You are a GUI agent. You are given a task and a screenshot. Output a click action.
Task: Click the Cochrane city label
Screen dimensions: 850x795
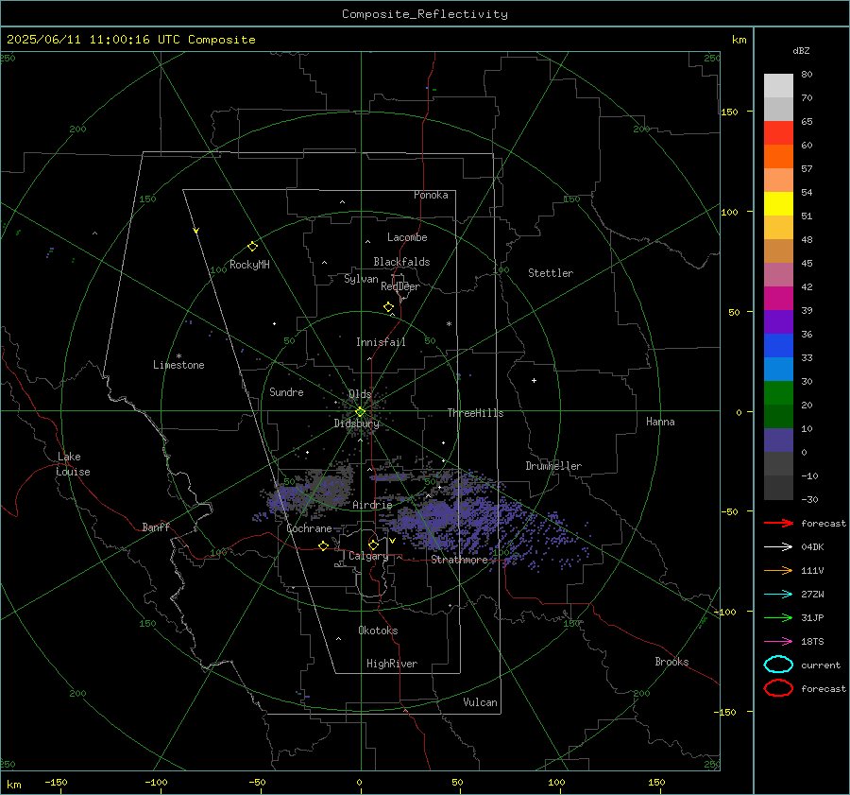tap(309, 528)
